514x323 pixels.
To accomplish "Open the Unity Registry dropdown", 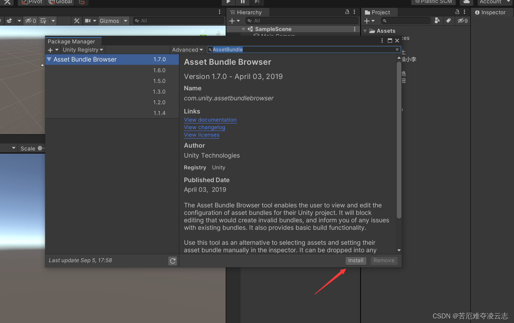I will pyautogui.click(x=83, y=49).
